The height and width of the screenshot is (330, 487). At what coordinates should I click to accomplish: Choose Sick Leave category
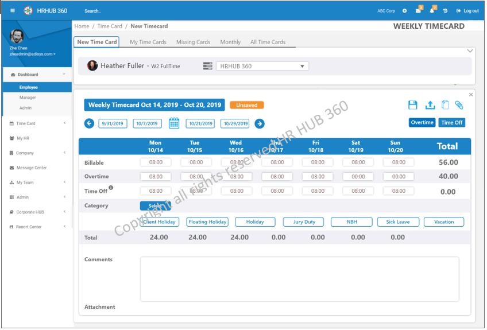(x=398, y=222)
